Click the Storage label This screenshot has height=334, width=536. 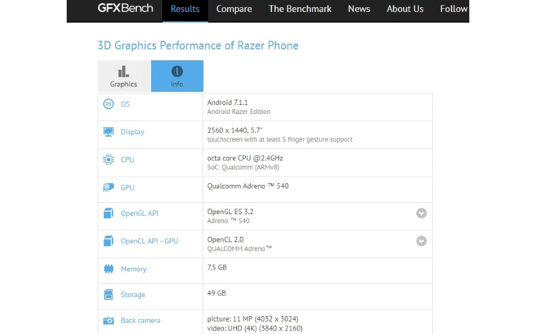click(133, 295)
